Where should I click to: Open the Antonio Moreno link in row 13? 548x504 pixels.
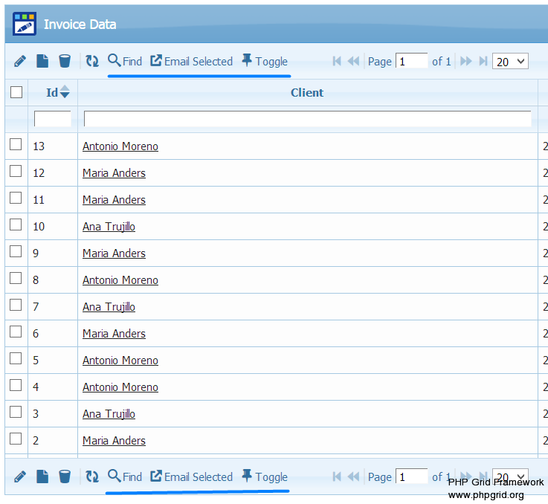click(x=120, y=146)
